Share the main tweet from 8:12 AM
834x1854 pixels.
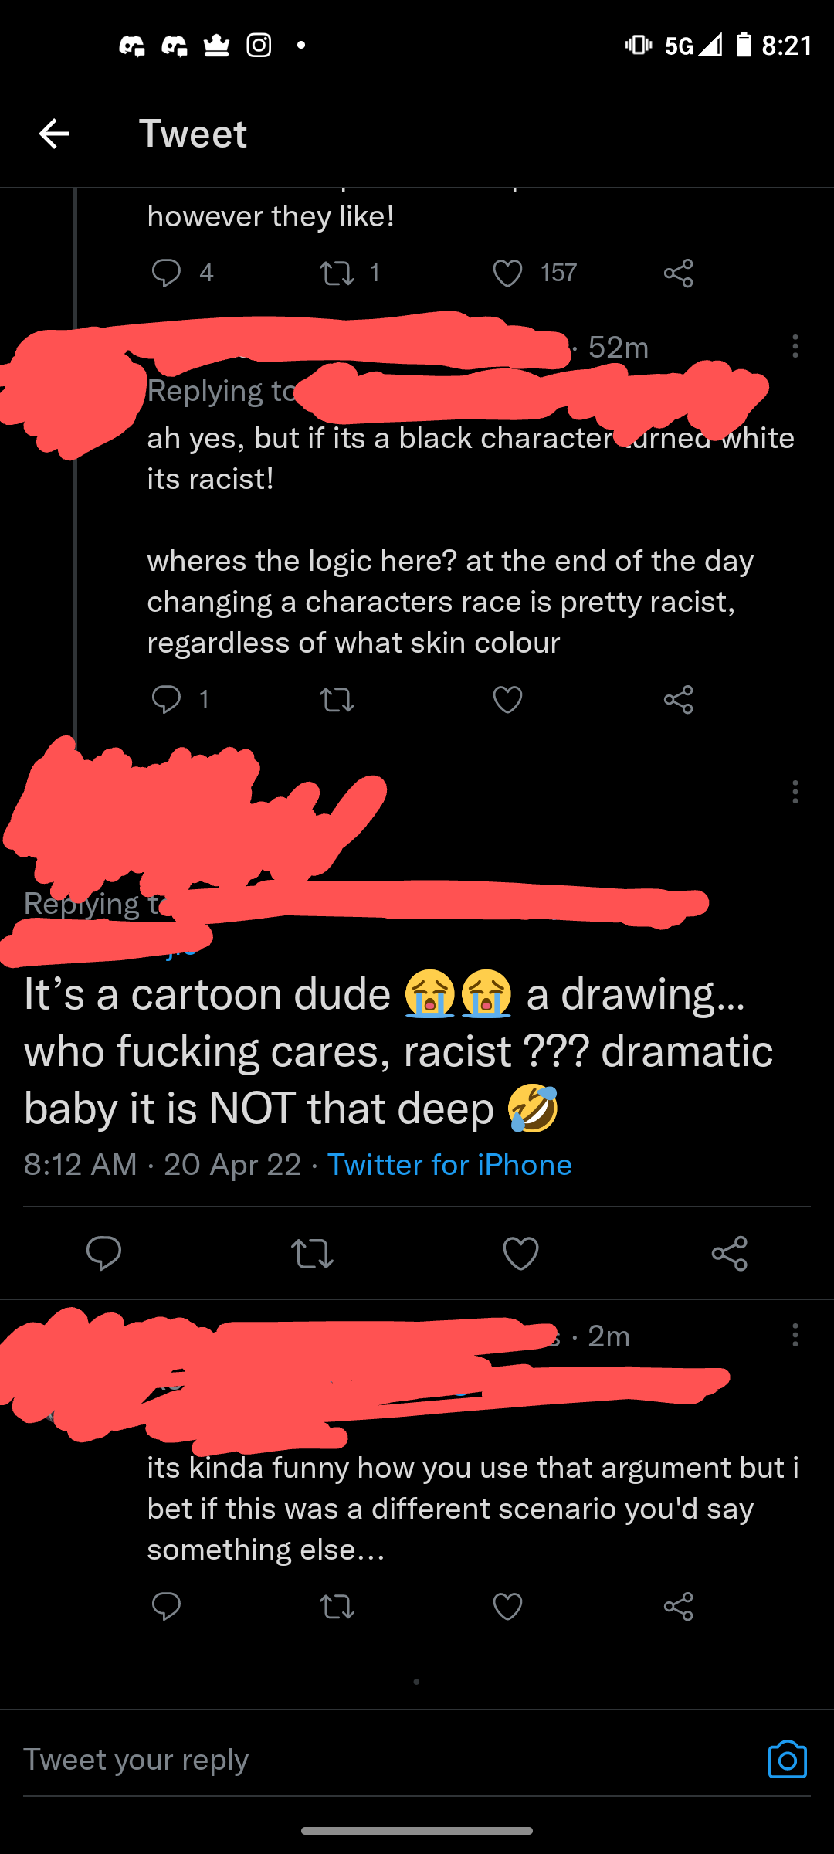(x=729, y=1253)
